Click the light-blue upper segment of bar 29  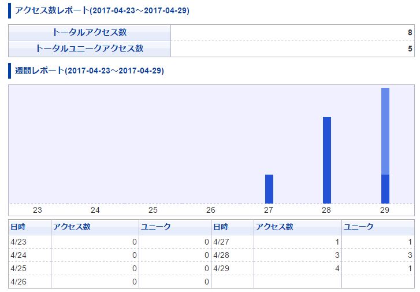[385, 131]
